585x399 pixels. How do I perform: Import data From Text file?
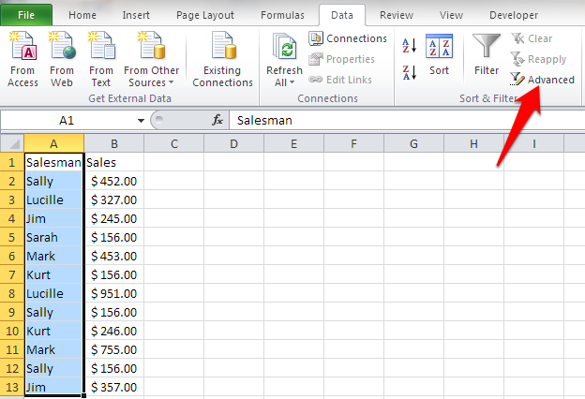(101, 60)
